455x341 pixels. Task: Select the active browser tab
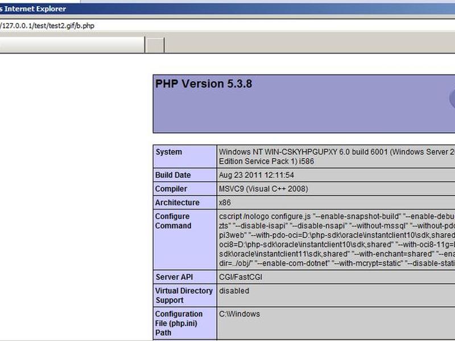(72, 45)
